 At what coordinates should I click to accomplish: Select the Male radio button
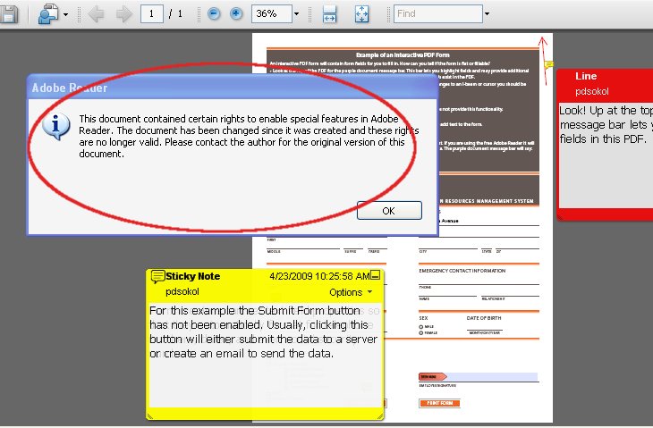tap(421, 327)
